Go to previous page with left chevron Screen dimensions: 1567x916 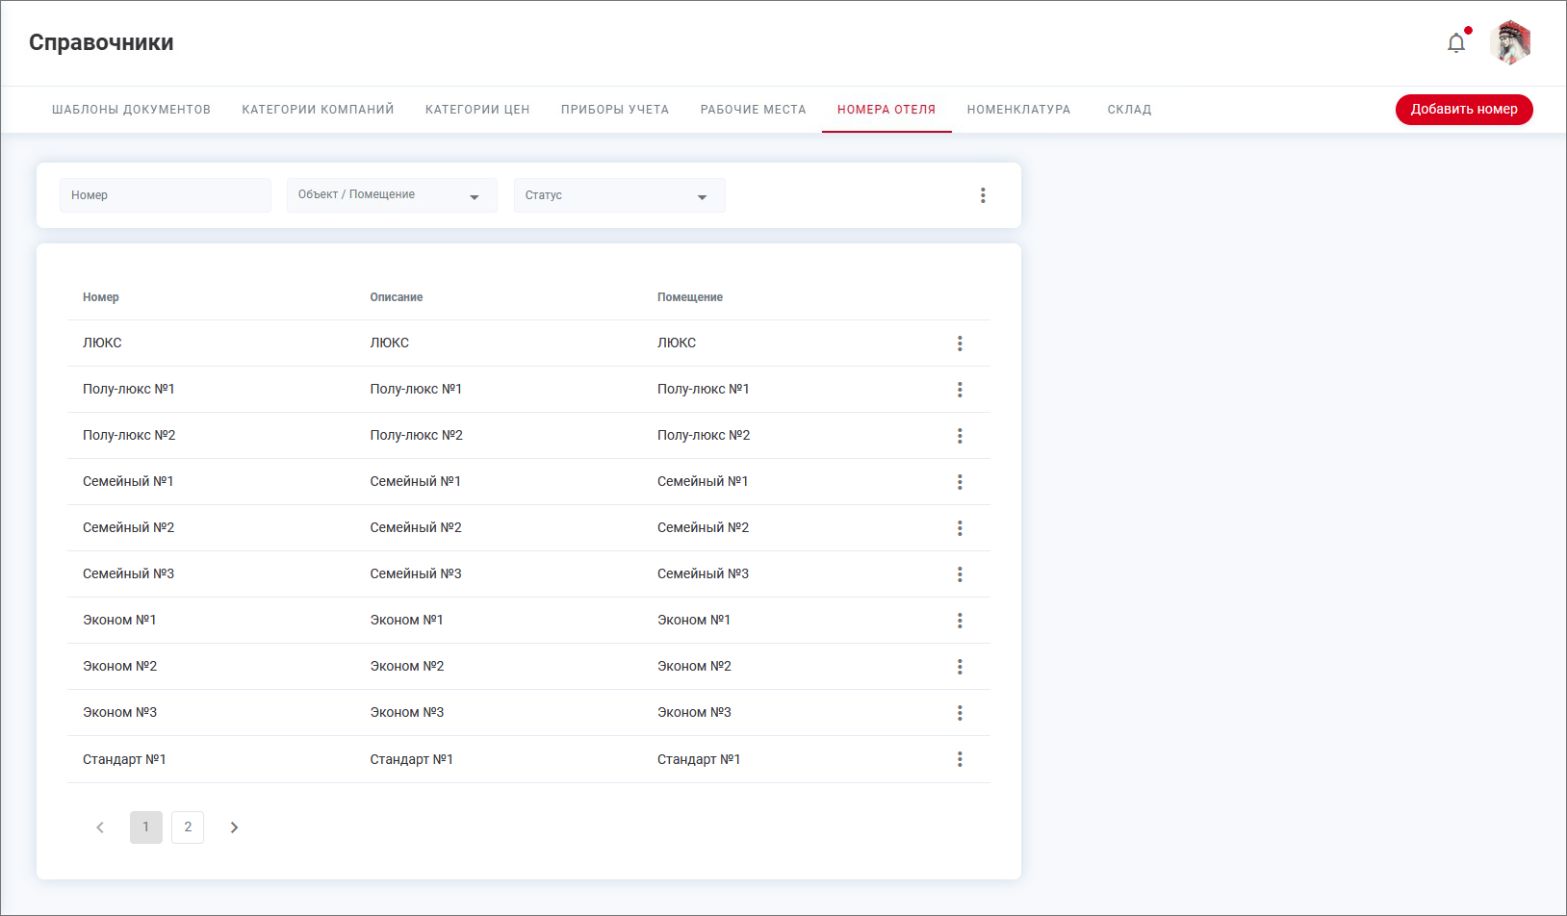(100, 827)
